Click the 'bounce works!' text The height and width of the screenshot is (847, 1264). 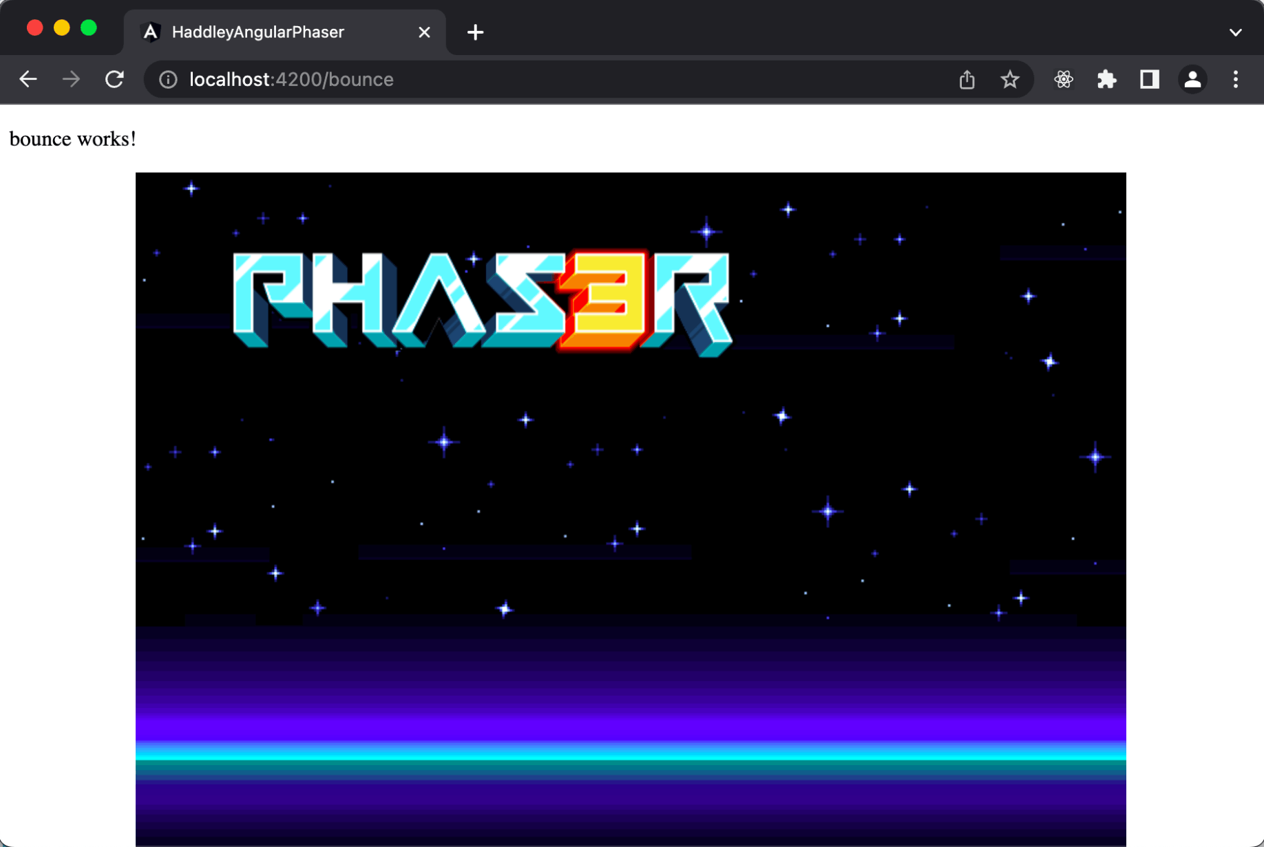pos(72,139)
